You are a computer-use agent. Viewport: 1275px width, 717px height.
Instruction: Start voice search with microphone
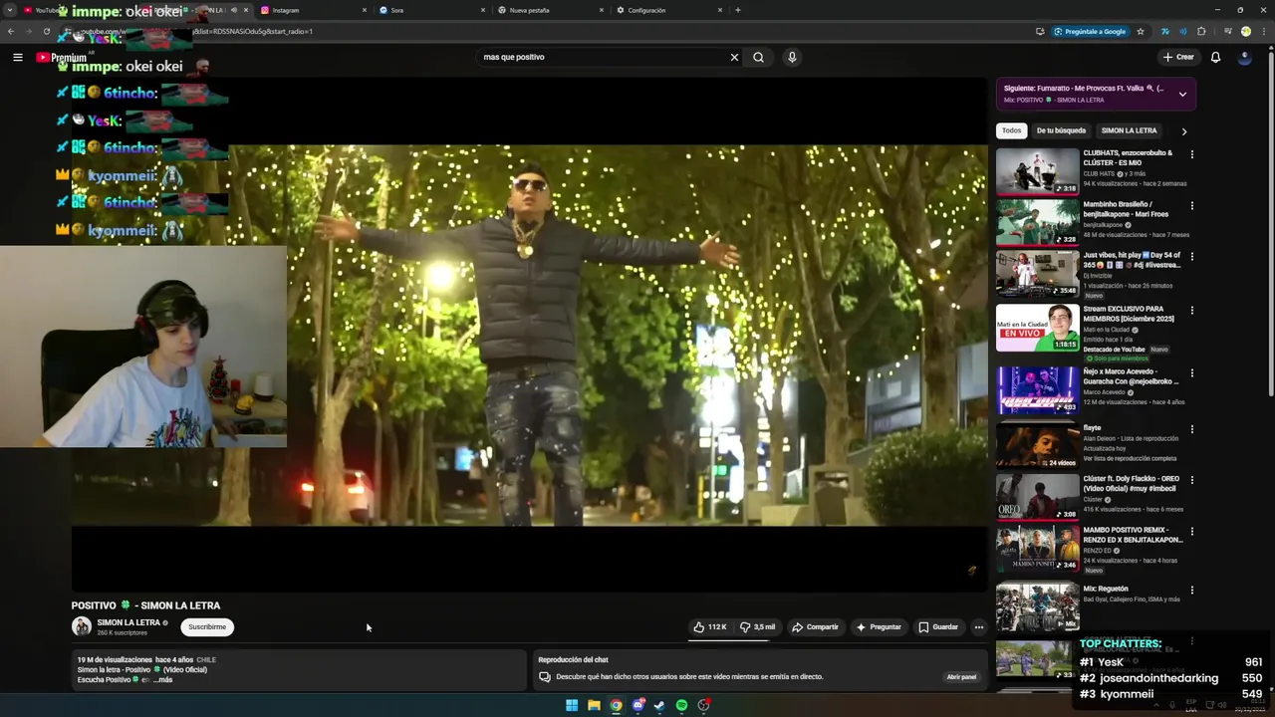[792, 57]
